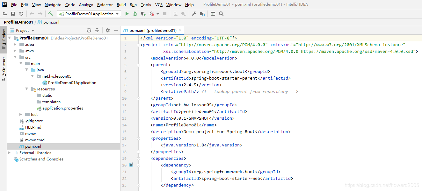
Task: Click the Select Opened File target icon
Action: (x=89, y=30)
